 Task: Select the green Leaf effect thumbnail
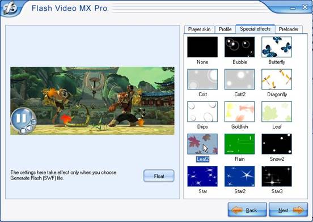(x=277, y=112)
